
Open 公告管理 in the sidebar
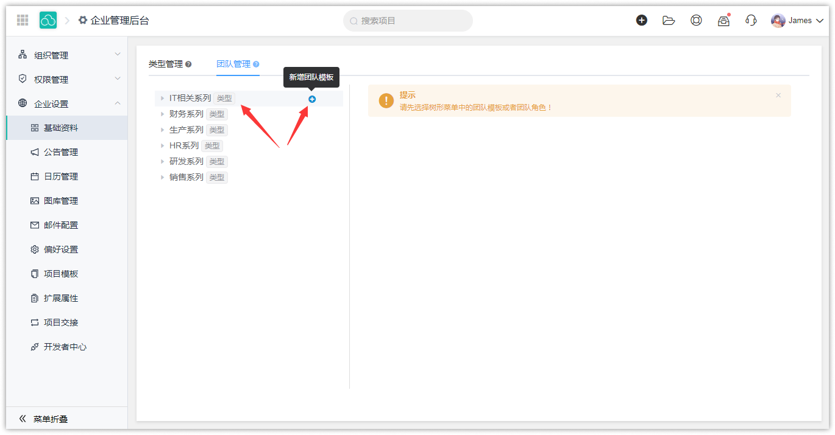[x=61, y=152]
